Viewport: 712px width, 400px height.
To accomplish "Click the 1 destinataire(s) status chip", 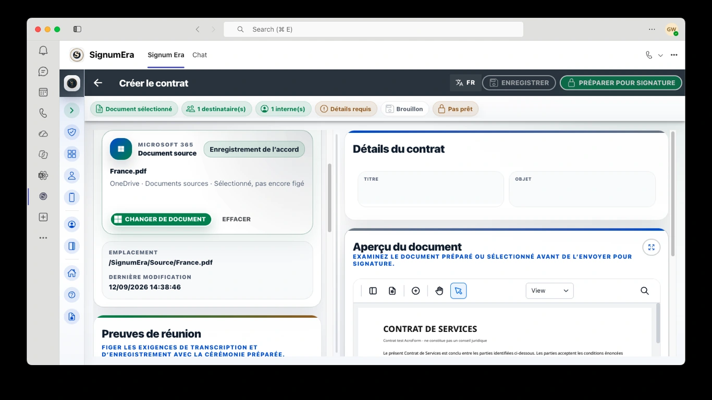I will click(x=217, y=109).
